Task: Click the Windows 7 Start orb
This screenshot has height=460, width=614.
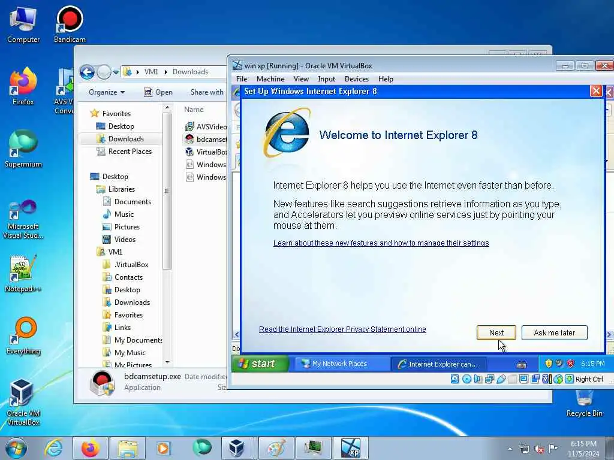Action: click(16, 448)
